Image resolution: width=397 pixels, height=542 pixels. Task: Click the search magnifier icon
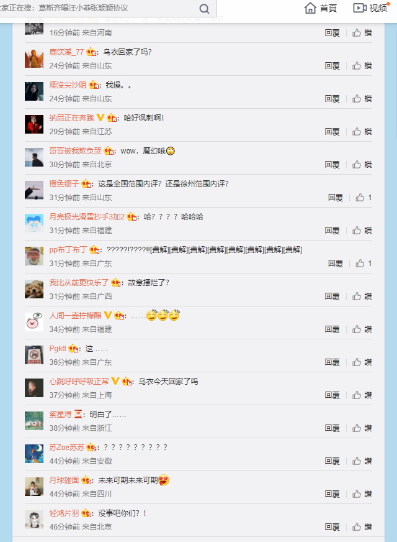(204, 8)
